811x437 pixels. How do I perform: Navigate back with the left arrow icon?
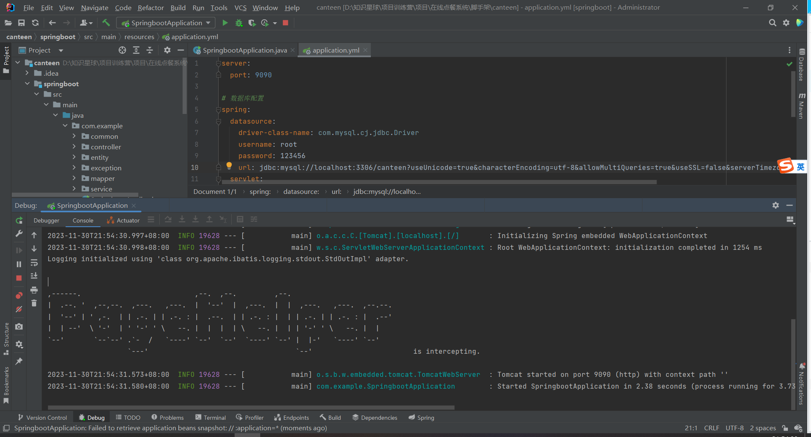click(x=52, y=23)
